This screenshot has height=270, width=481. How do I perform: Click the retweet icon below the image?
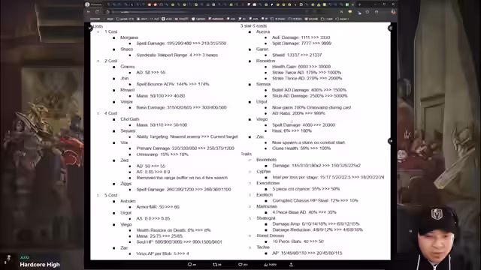pos(217,265)
